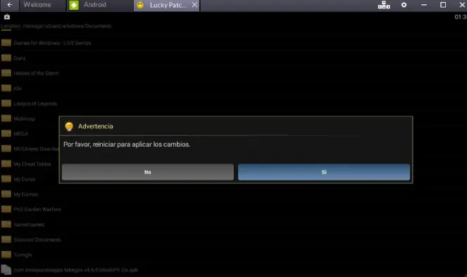Click the 'Por favor, reiniciar' warning message

pyautogui.click(x=127, y=144)
